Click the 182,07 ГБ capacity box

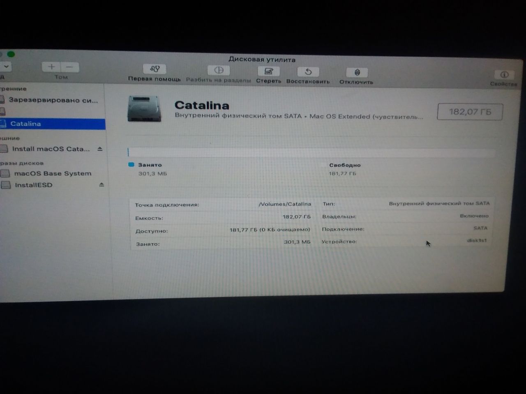470,112
